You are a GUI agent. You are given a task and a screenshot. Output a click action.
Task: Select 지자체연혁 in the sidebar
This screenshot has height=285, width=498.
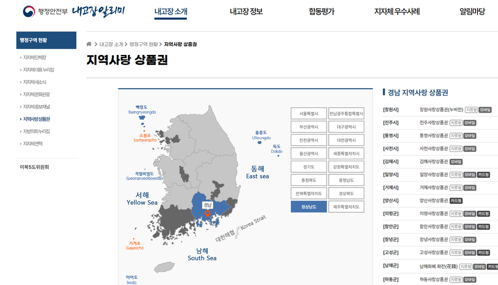pyautogui.click(x=33, y=144)
